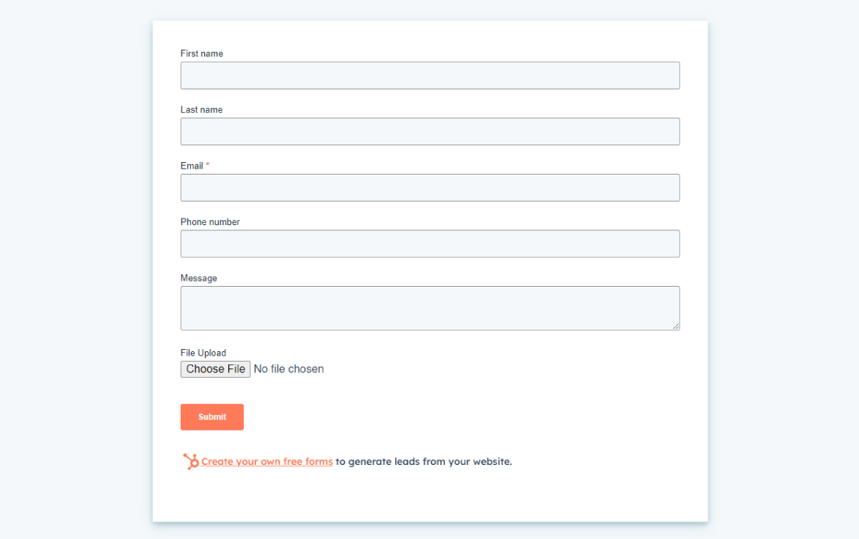Viewport: 859px width, 539px height.
Task: Click the Last name label
Action: click(202, 109)
